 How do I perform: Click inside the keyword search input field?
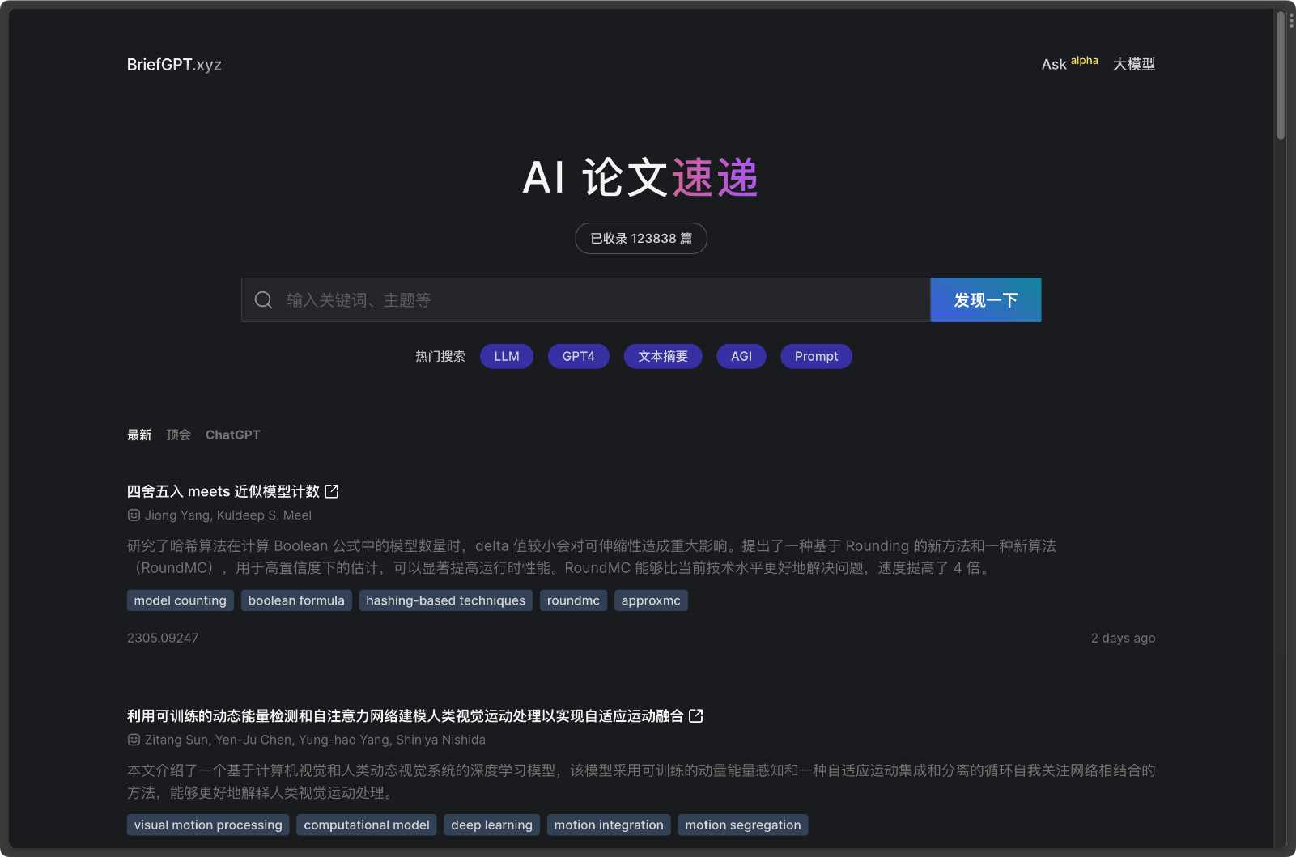point(567,299)
